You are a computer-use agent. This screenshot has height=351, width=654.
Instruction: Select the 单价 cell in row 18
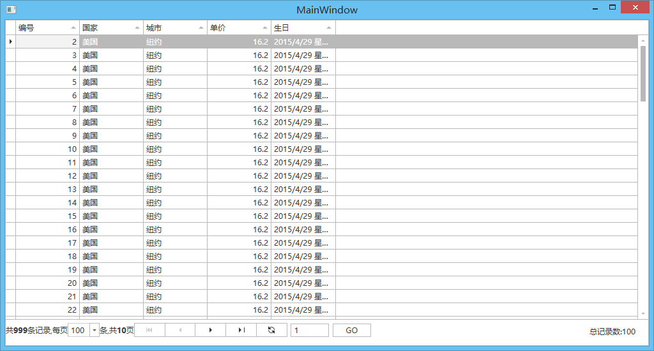239,256
